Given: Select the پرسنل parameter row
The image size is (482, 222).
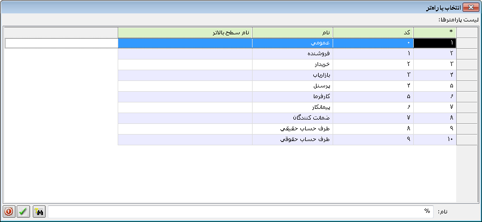Looking at the screenshot, I should click(x=287, y=86).
